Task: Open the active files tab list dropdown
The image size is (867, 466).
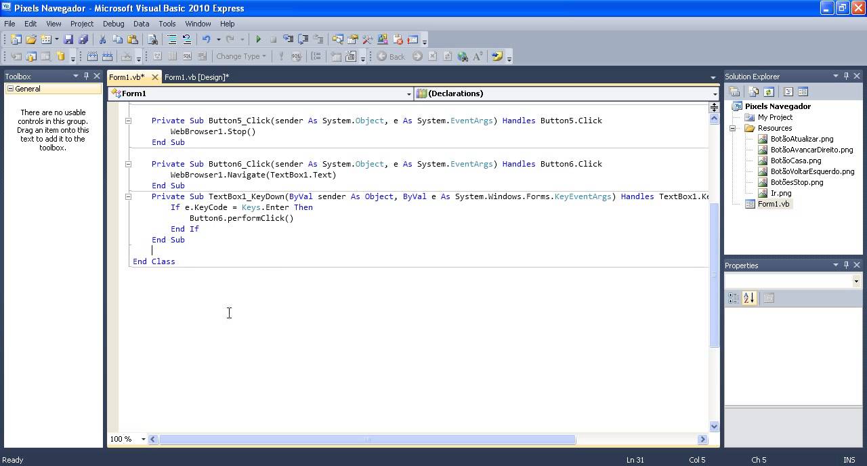Action: click(x=713, y=77)
